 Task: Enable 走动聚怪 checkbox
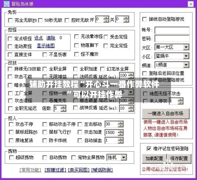click(10, 46)
